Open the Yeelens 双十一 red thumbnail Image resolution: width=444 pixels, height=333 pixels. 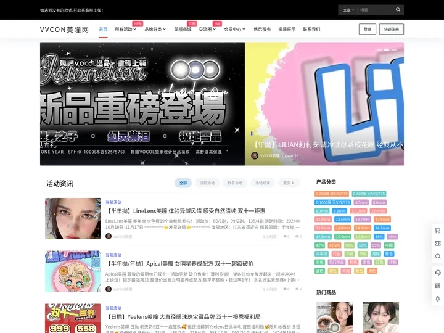pyautogui.click(x=73, y=318)
